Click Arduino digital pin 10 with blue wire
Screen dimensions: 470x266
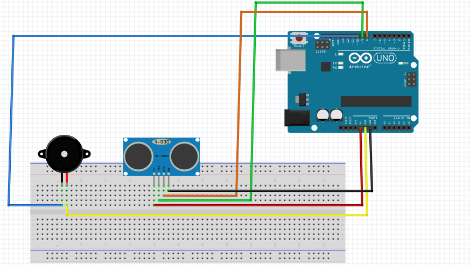[x=357, y=36]
